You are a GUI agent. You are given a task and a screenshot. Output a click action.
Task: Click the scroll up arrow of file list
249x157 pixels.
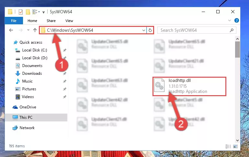tap(237, 39)
